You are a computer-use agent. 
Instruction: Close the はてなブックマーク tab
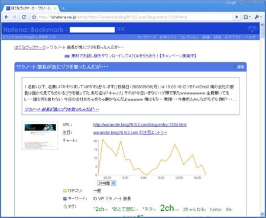pyautogui.click(x=55, y=8)
